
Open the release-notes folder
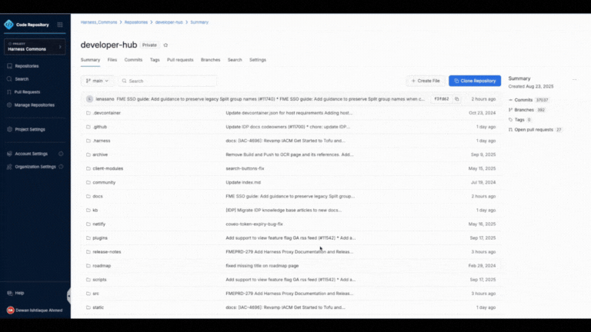click(107, 252)
